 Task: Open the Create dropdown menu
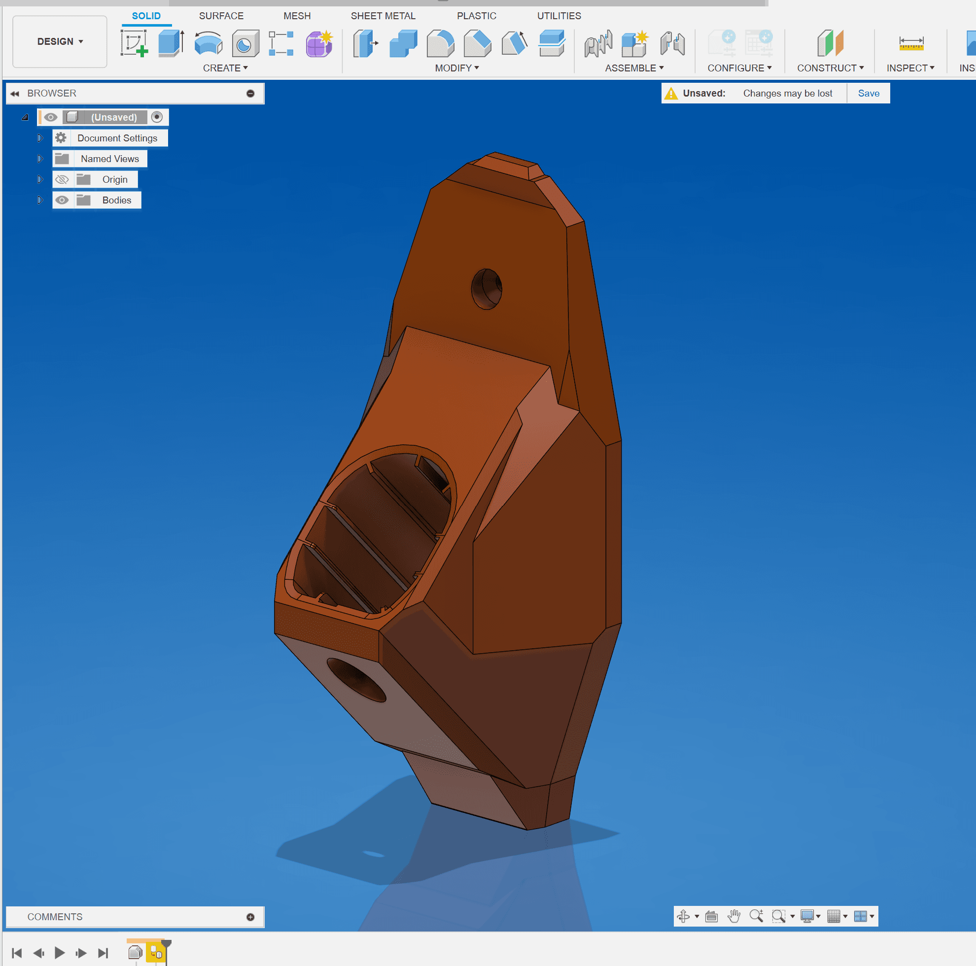(x=225, y=67)
